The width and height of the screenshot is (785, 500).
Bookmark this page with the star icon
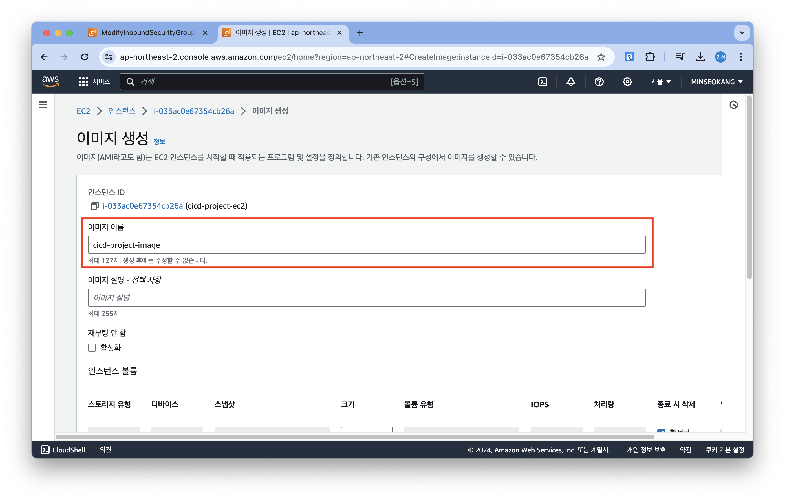point(601,57)
